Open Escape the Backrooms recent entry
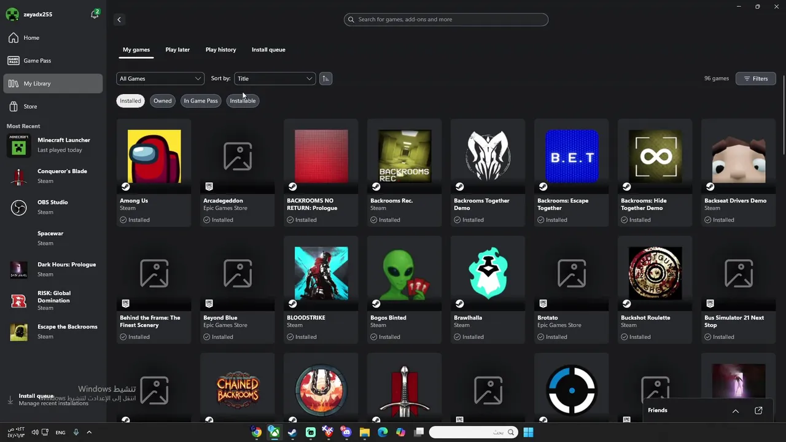Image resolution: width=786 pixels, height=442 pixels. [x=53, y=331]
